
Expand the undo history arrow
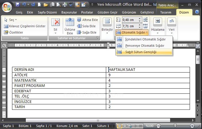28,5
